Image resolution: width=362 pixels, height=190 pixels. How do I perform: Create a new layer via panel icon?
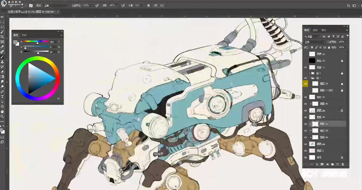338,164
